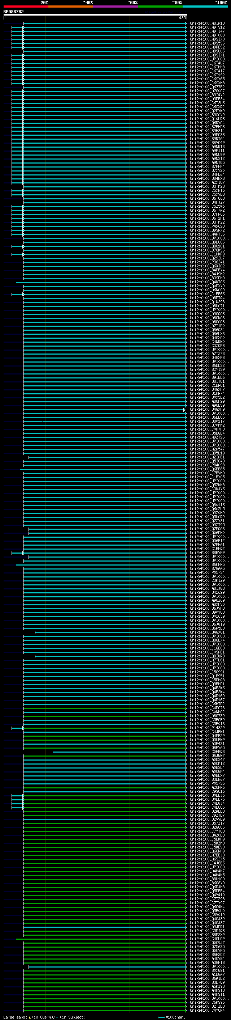Viewport: 231px width, 1020px height.
Task: Select hit label UniRef100_Q5UAR9
Action: click(207, 517)
